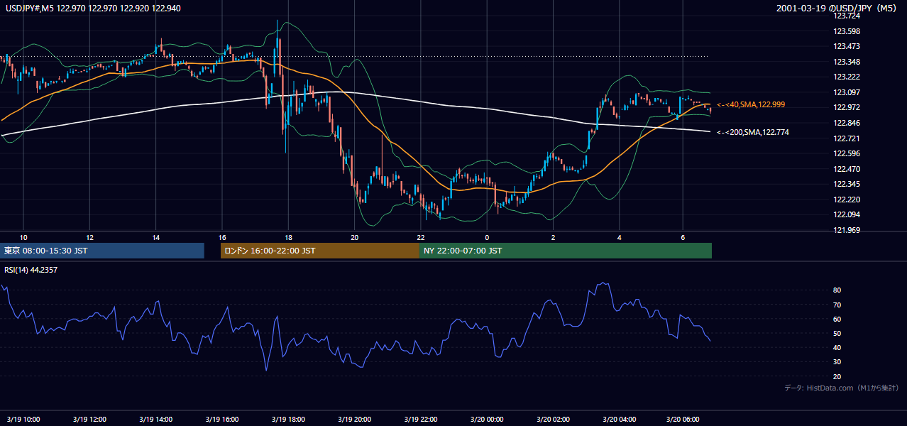Click the 3/20 06:00 date label

(x=683, y=420)
